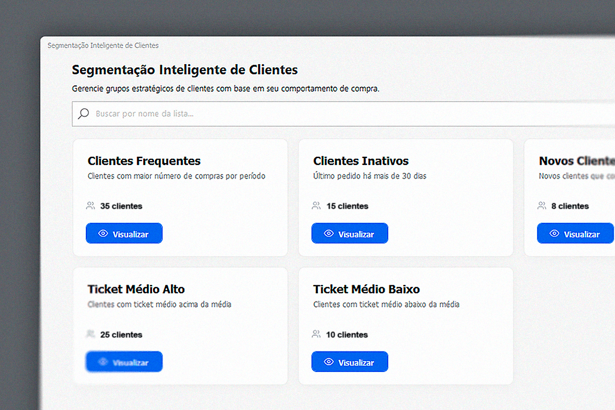The image size is (615, 410).
Task: Open Visualizar for Ticket Médio Alto
Action: click(124, 362)
